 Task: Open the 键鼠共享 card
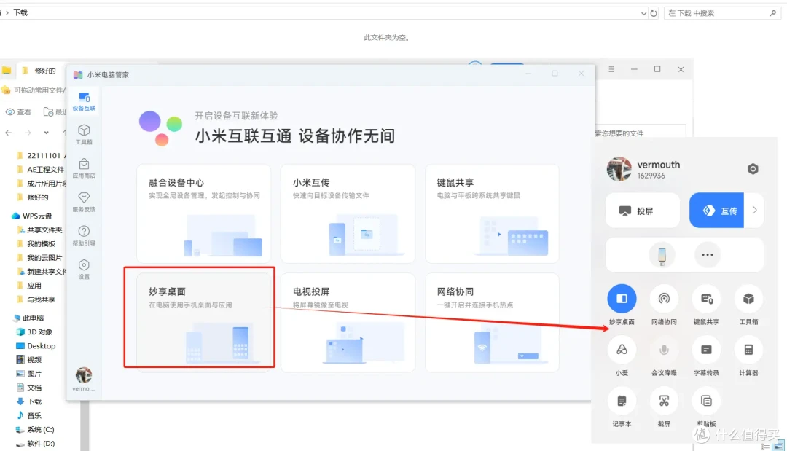[x=492, y=213]
